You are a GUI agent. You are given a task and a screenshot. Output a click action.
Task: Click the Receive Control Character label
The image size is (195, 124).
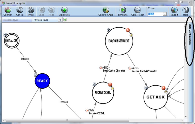pos(144,71)
